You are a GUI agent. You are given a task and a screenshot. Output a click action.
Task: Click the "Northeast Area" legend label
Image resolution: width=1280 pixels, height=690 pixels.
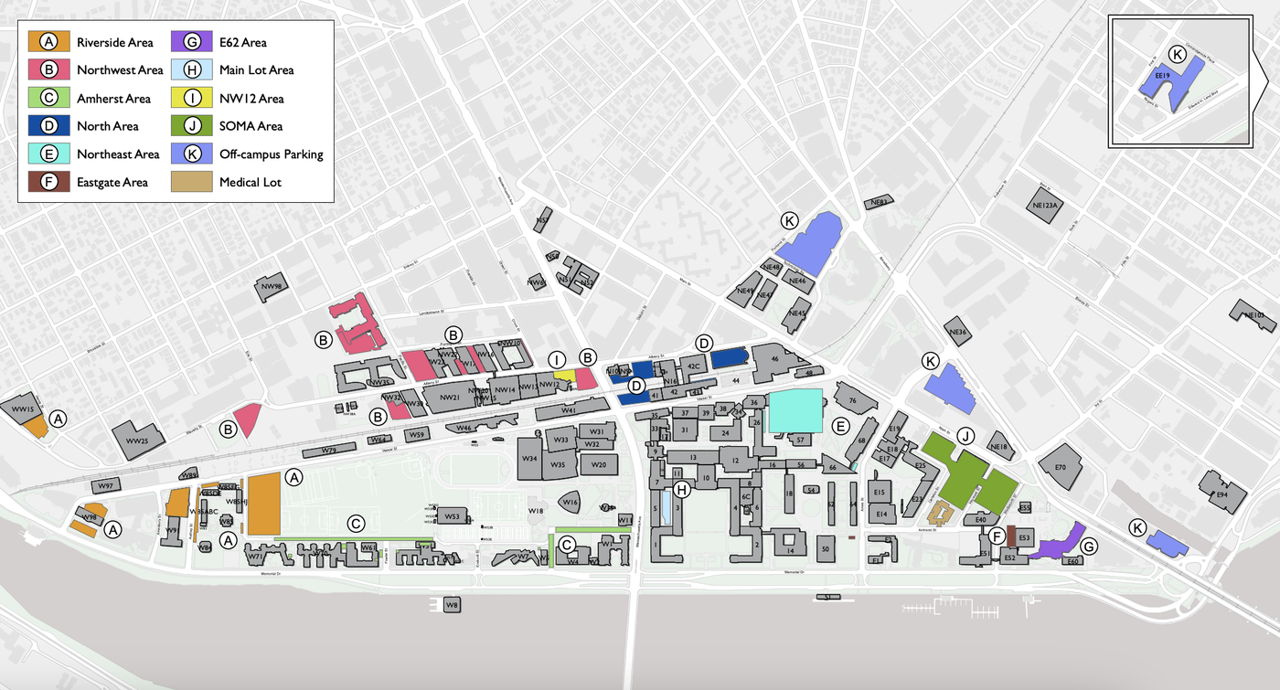118,154
